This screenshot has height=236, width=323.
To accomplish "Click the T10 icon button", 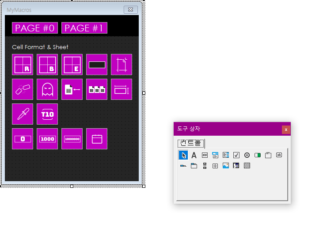I will [47, 114].
